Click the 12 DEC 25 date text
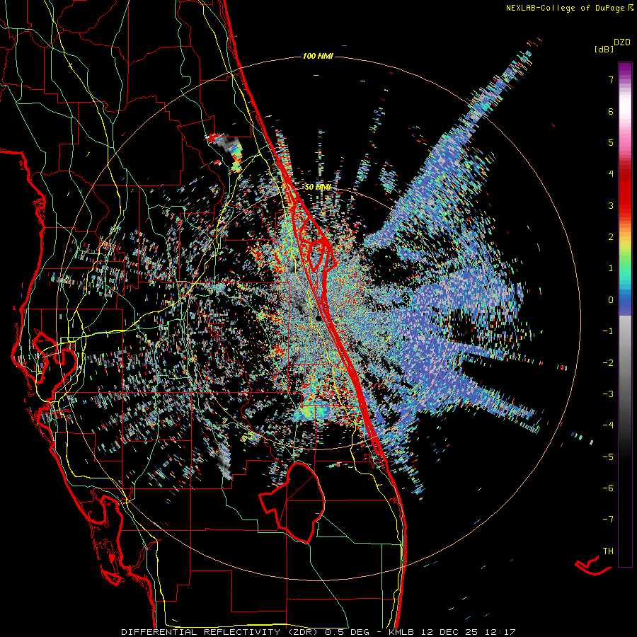 (451, 632)
